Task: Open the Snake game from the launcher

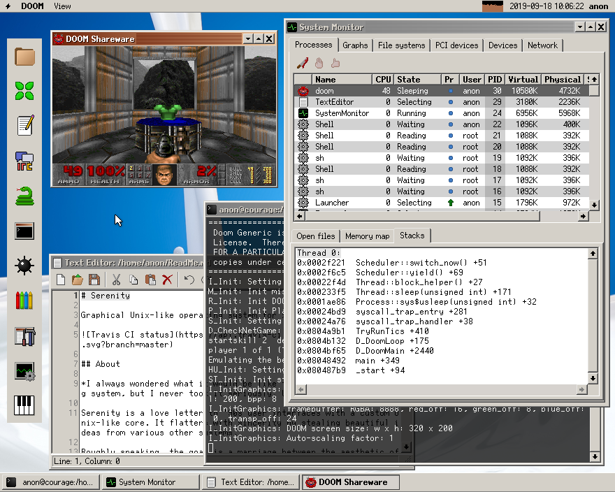Action: [24, 196]
